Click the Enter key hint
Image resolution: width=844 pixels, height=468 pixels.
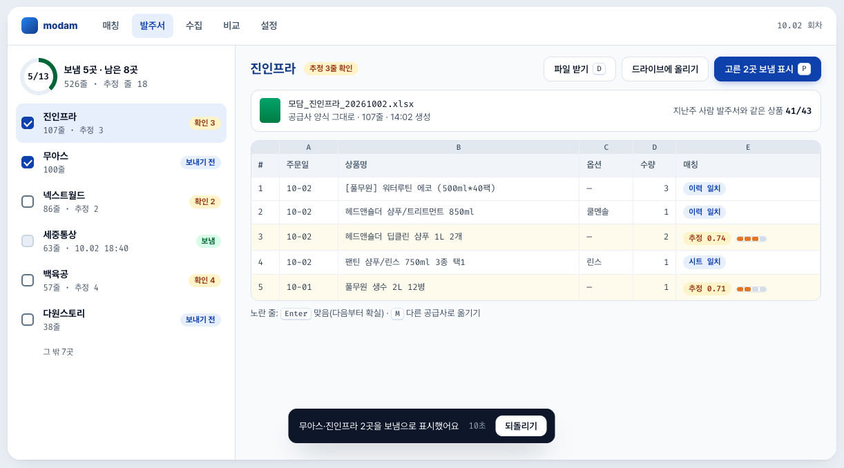point(296,313)
